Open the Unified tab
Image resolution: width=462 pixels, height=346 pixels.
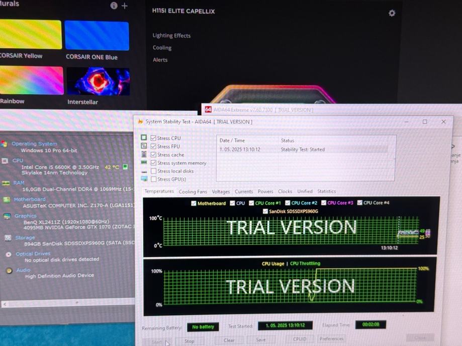[x=305, y=191]
